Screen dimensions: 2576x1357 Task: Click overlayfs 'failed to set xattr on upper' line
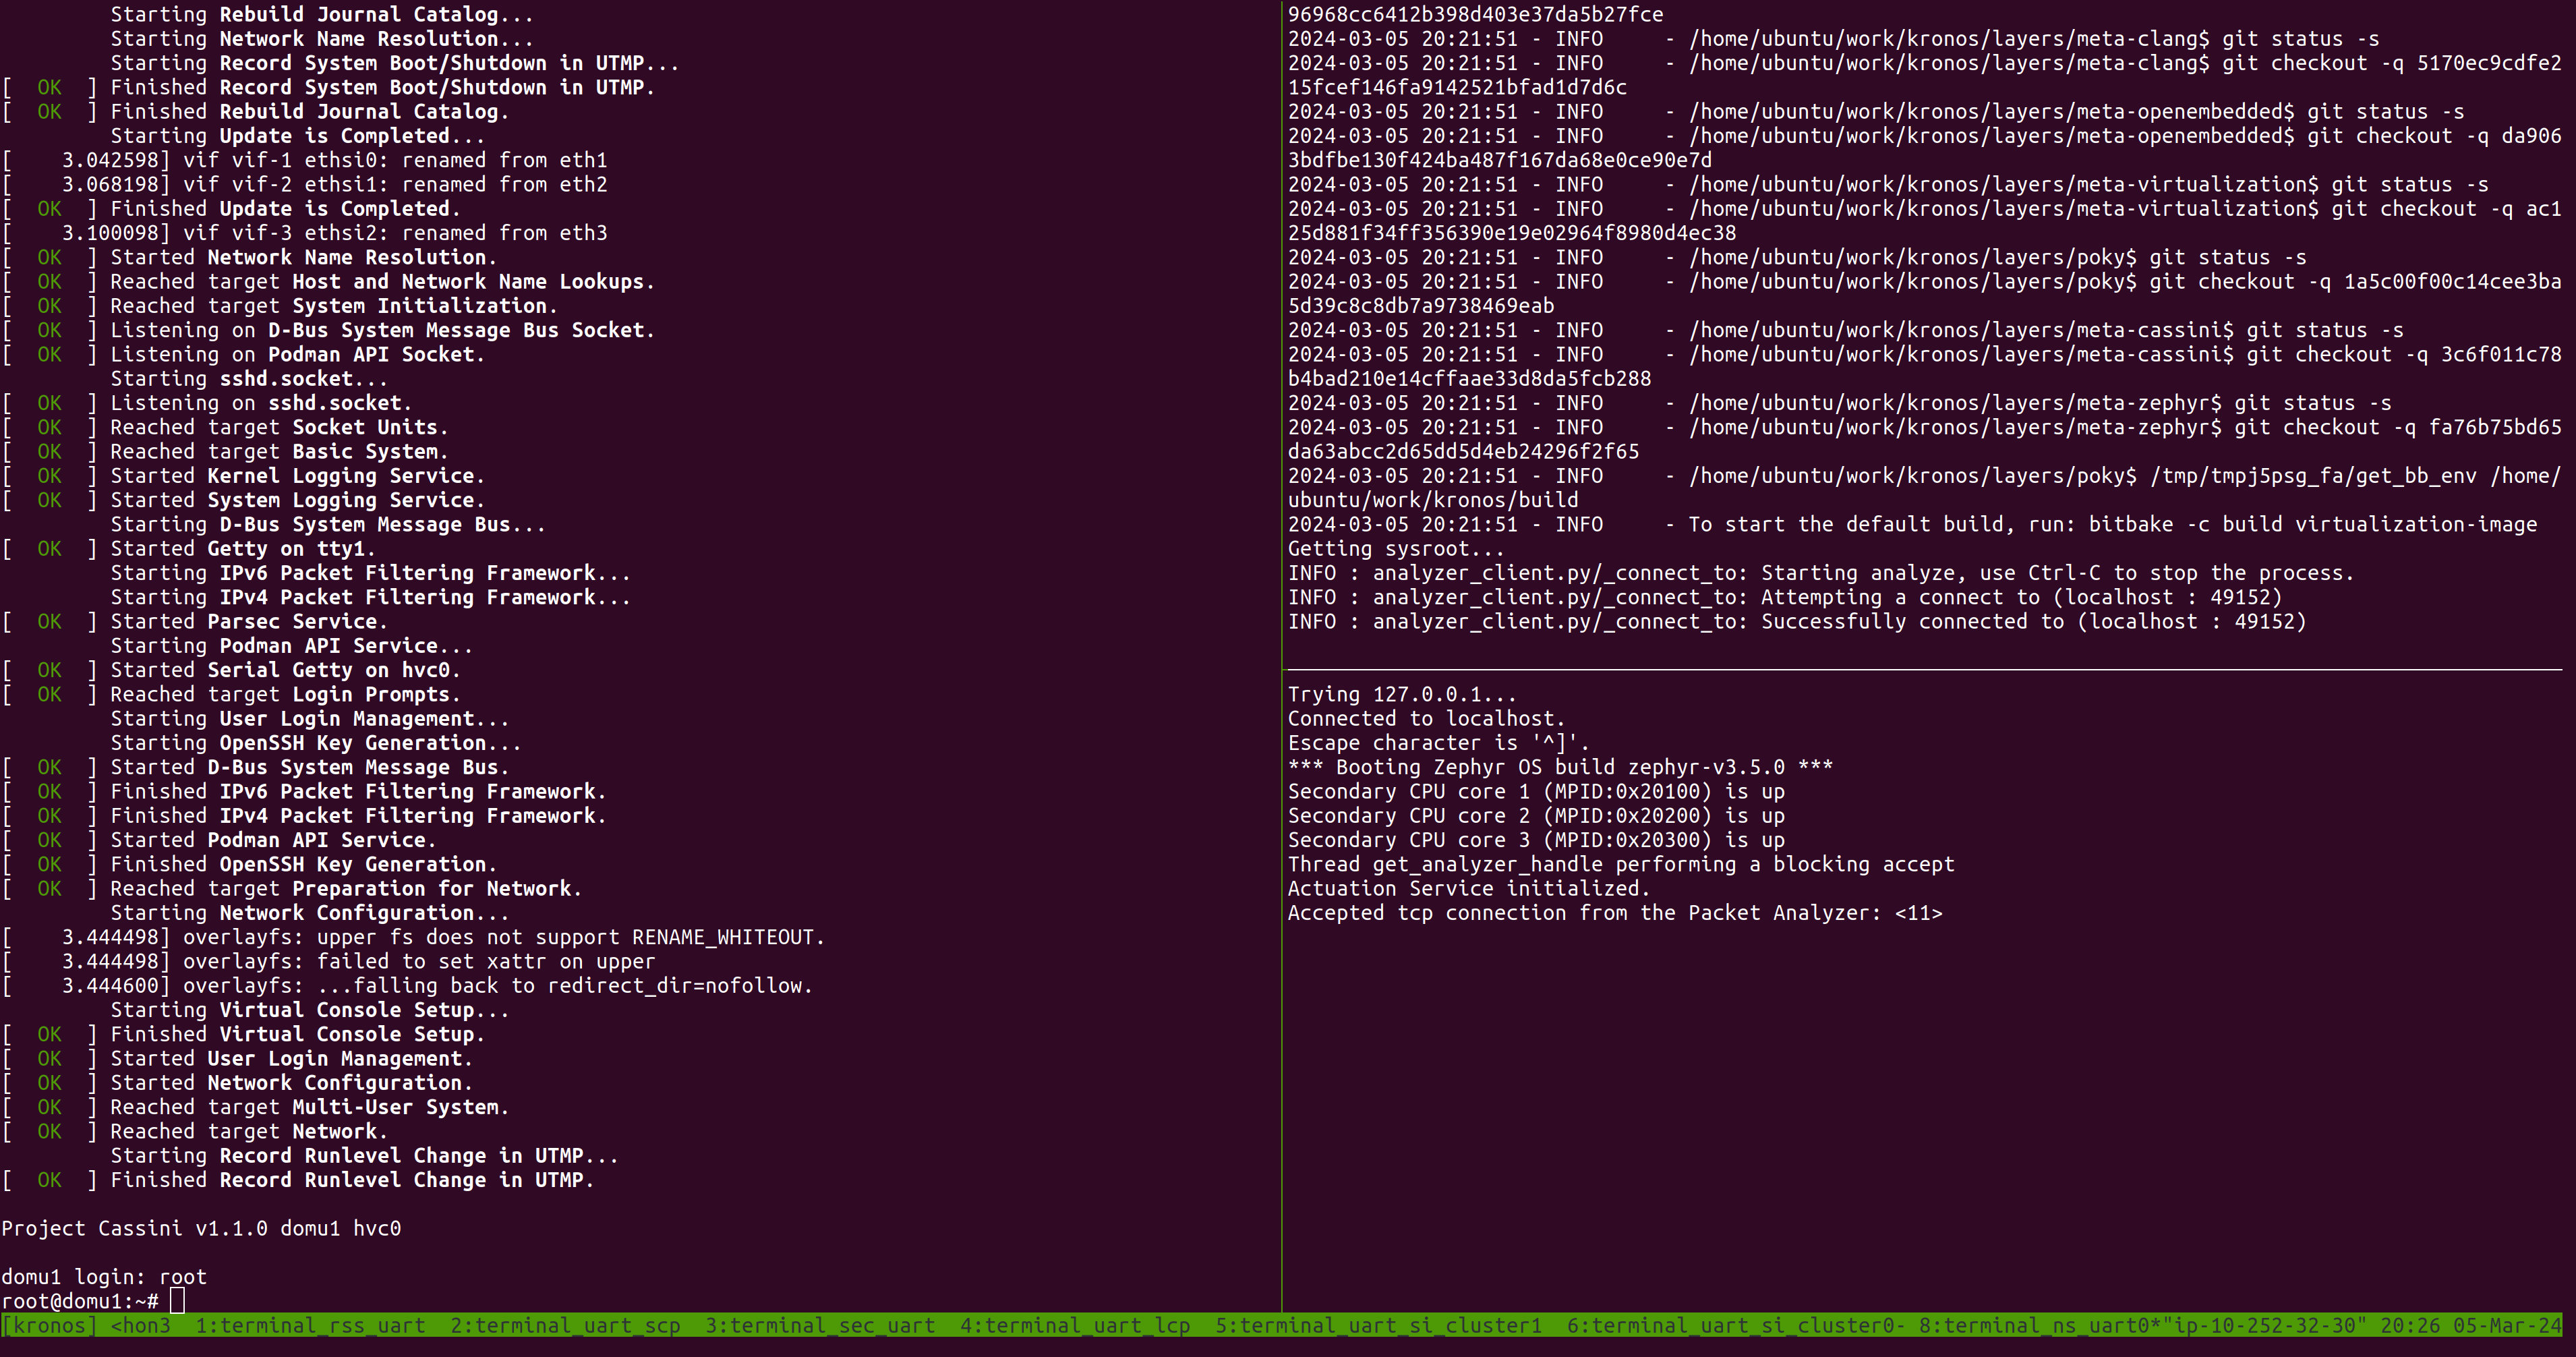pyautogui.click(x=328, y=961)
